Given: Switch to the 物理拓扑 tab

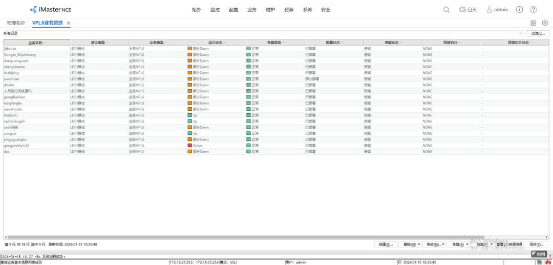Looking at the screenshot, I should 16,23.
